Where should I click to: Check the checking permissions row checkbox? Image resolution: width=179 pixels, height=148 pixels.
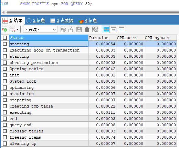(5, 63)
